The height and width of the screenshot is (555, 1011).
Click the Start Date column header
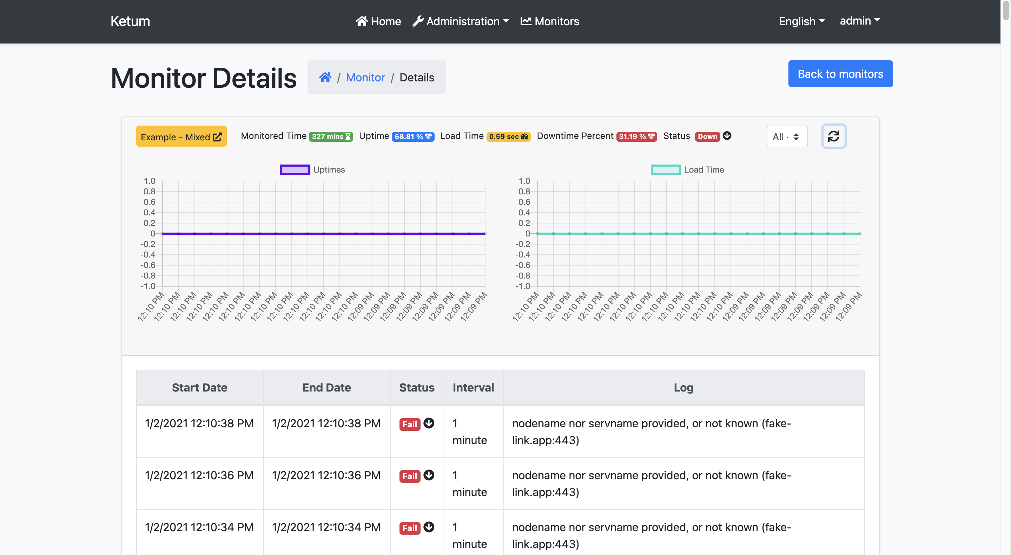(x=199, y=388)
